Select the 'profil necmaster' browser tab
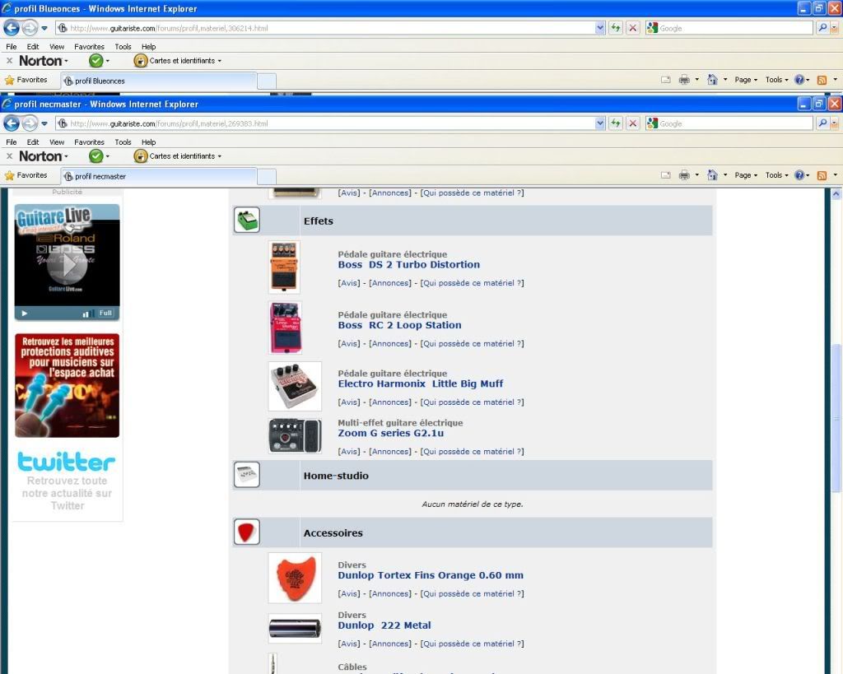The image size is (843, 674). (156, 176)
